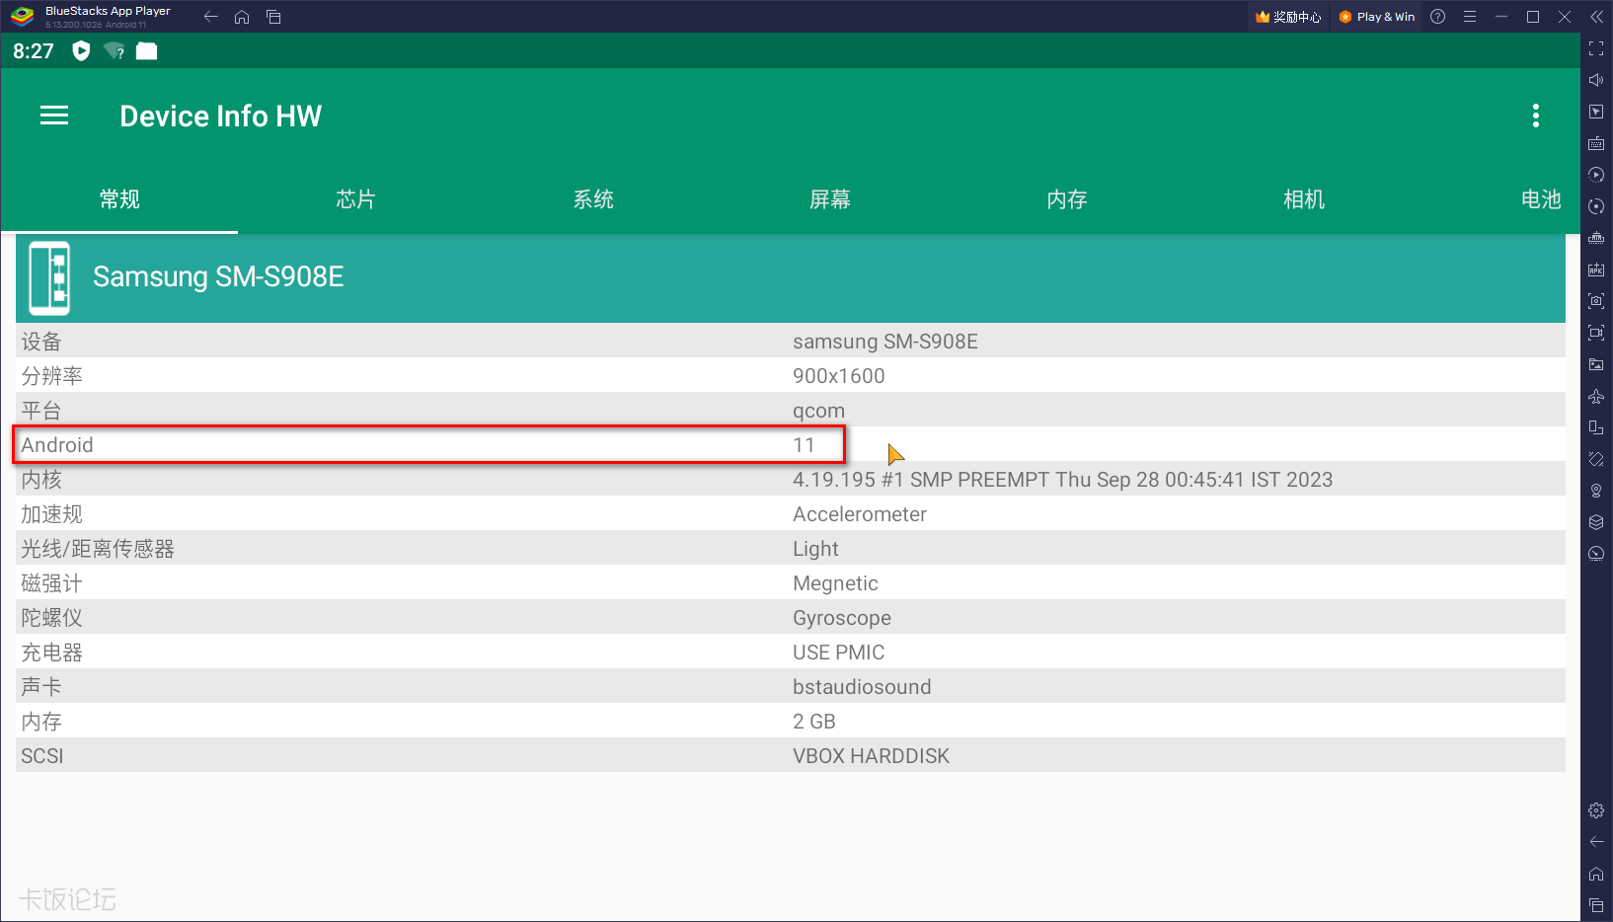Click the samsung SM-S908E device value

pos(885,342)
